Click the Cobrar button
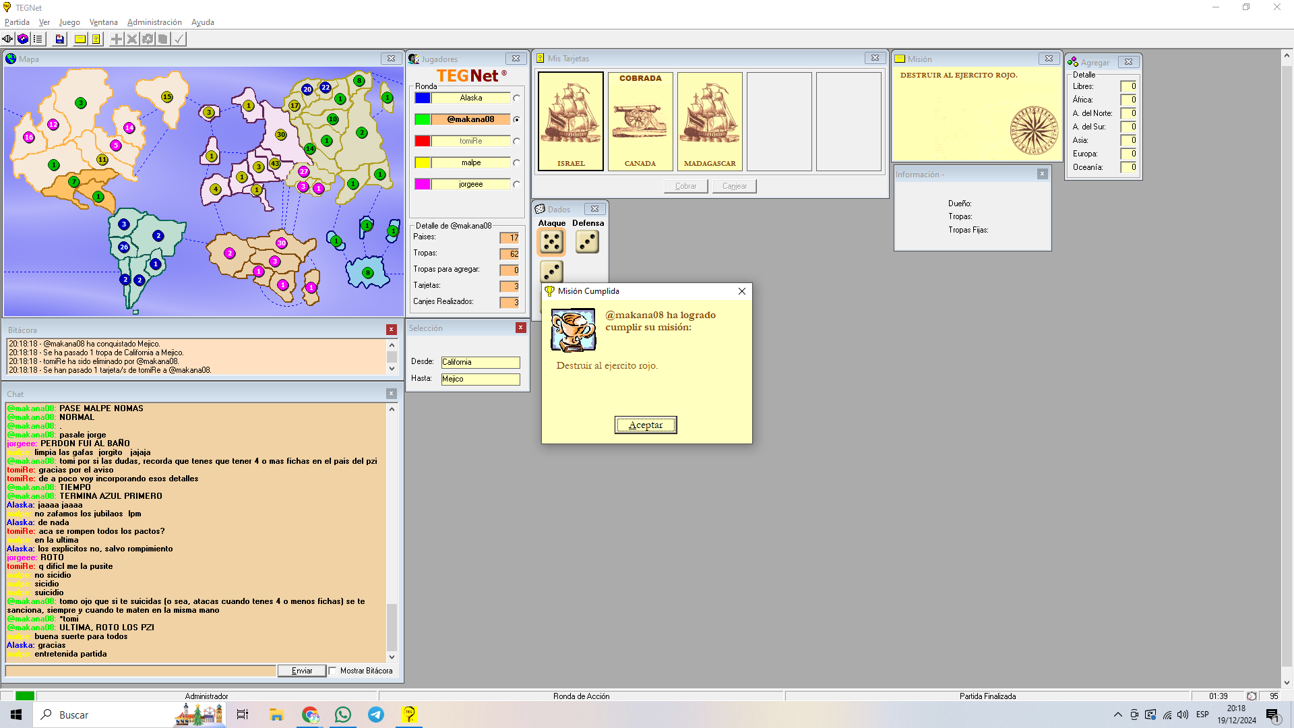Screen dimensions: 1294x728 686,186
